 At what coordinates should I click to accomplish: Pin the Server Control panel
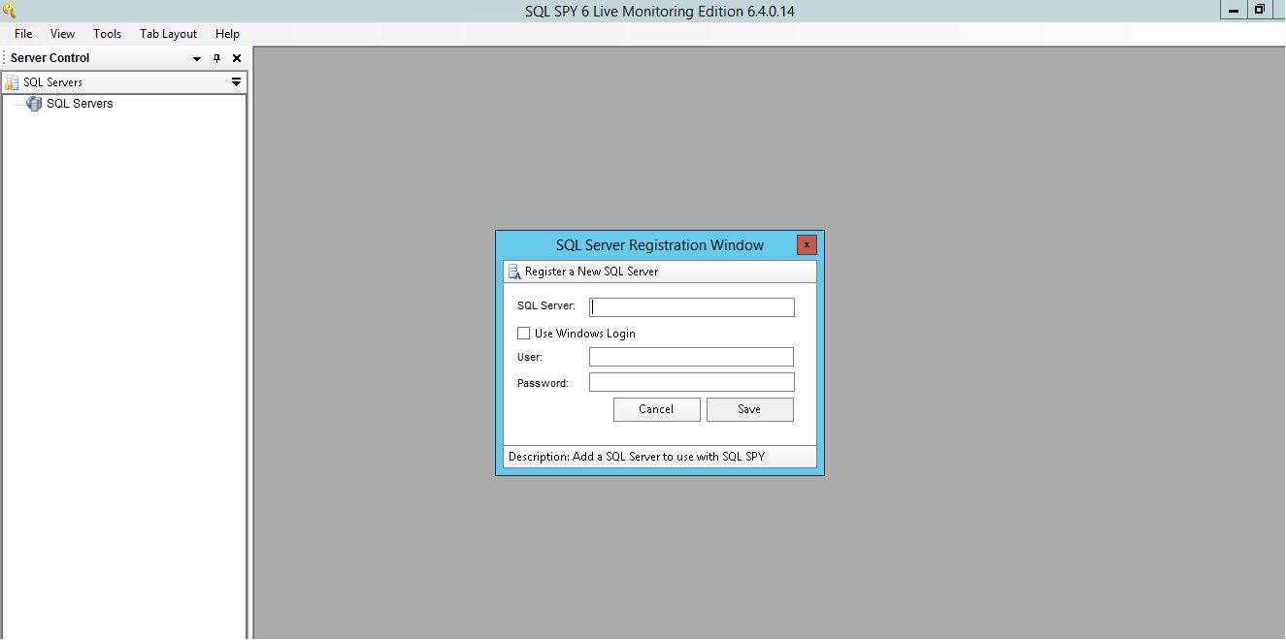point(217,58)
